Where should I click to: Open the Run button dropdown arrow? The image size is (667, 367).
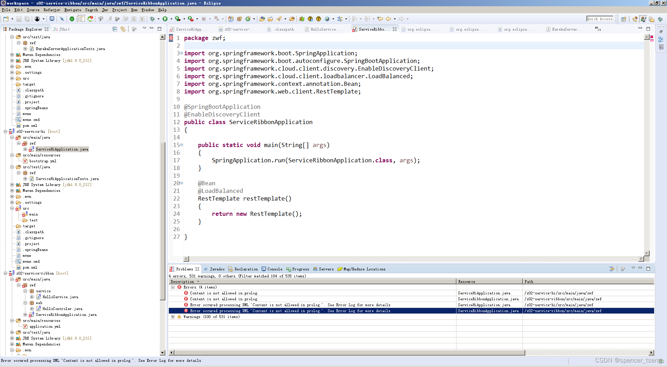[171, 19]
